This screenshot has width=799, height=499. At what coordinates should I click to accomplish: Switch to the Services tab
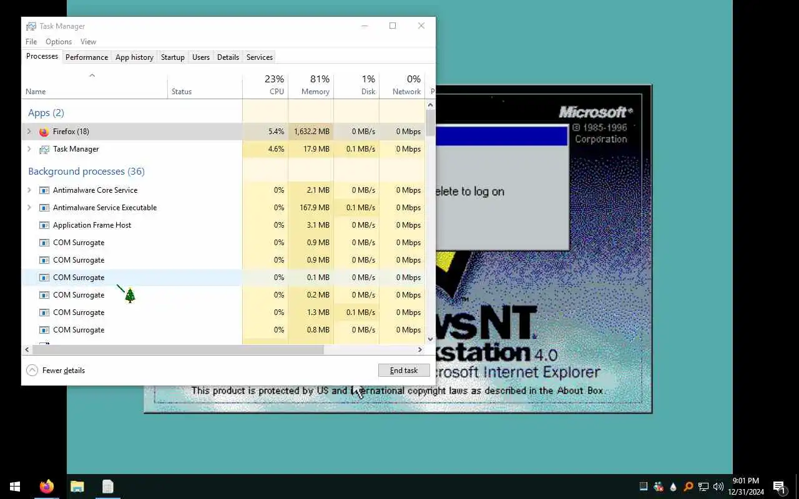coord(260,57)
